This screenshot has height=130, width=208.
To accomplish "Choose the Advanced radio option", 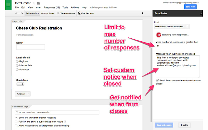I will pyautogui.click(x=17, y=70).
